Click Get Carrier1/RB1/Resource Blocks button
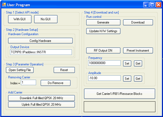The height and width of the screenshot is (117, 163). point(120,94)
